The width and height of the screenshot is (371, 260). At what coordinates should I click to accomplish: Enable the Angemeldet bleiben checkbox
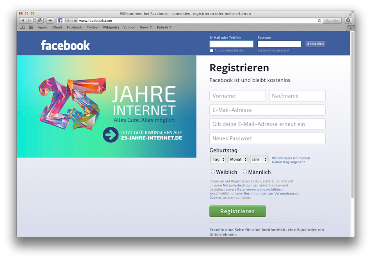click(x=211, y=50)
